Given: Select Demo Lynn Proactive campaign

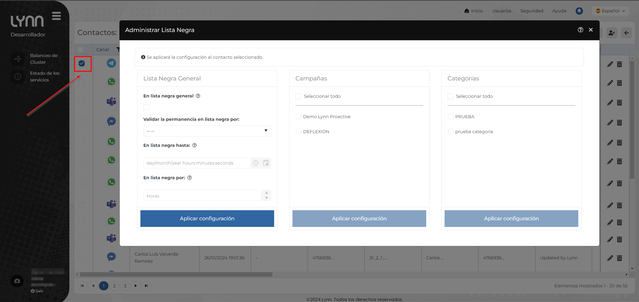Looking at the screenshot, I should point(298,116).
